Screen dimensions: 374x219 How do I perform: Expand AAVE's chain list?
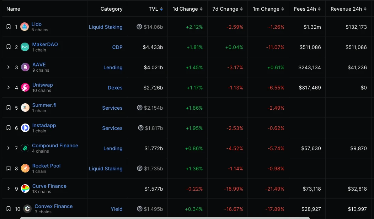pyautogui.click(x=9, y=67)
